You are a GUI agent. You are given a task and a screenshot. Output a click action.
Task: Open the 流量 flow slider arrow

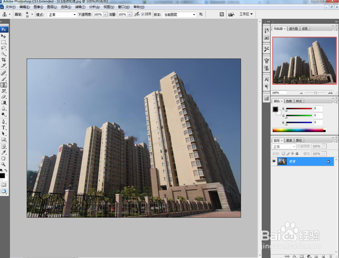pyautogui.click(x=130, y=15)
